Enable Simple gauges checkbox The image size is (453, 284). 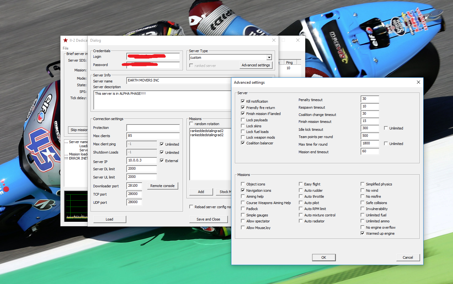(243, 215)
